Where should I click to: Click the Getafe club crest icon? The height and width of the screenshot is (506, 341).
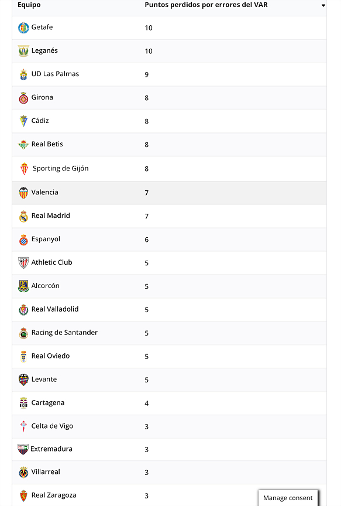pos(23,28)
